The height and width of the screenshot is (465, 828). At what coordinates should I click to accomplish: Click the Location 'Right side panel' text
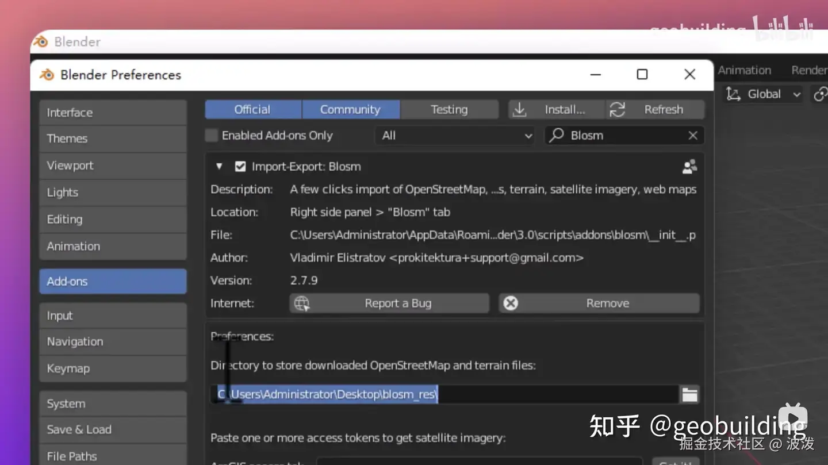(x=370, y=212)
